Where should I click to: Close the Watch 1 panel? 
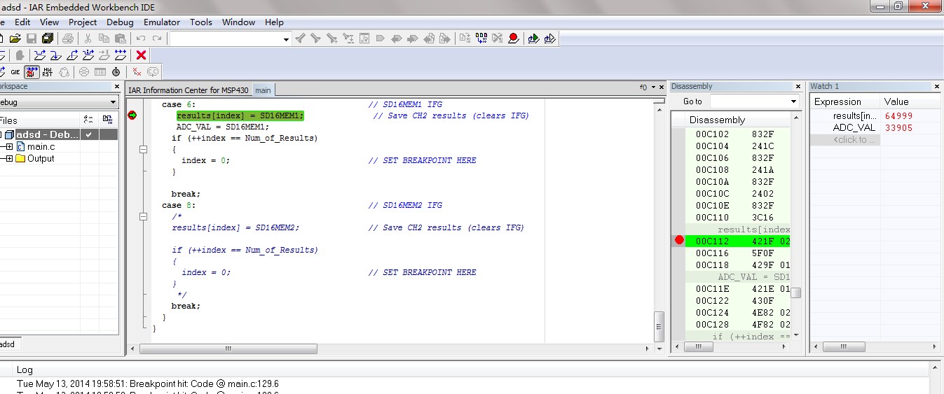click(937, 87)
